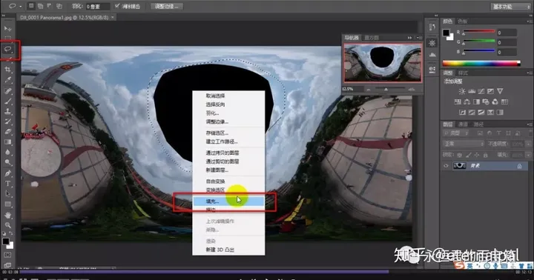Select the Crop tool
The height and width of the screenshot is (280, 534).
7,70
